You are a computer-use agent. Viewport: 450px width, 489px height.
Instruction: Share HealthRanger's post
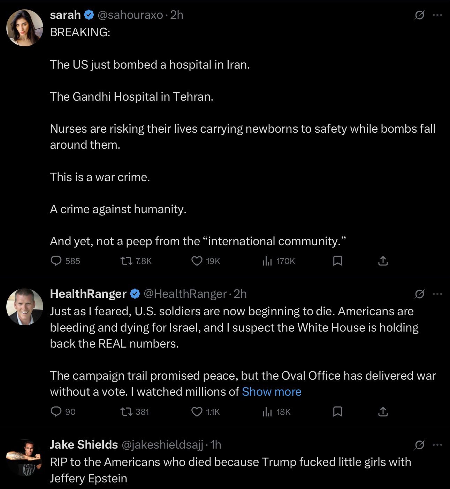click(383, 412)
